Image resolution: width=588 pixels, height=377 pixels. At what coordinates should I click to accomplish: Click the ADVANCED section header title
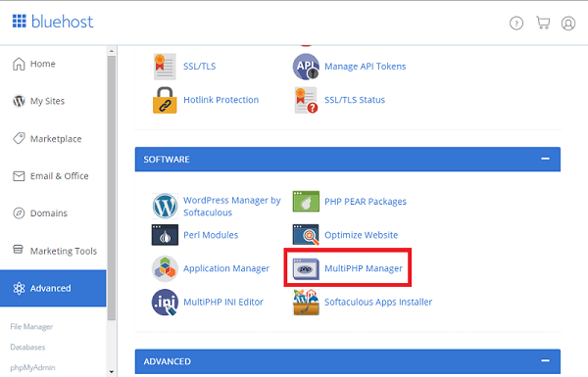click(x=168, y=361)
